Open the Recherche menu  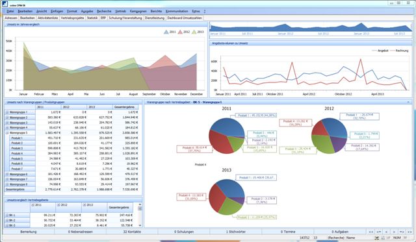pyautogui.click(x=104, y=12)
